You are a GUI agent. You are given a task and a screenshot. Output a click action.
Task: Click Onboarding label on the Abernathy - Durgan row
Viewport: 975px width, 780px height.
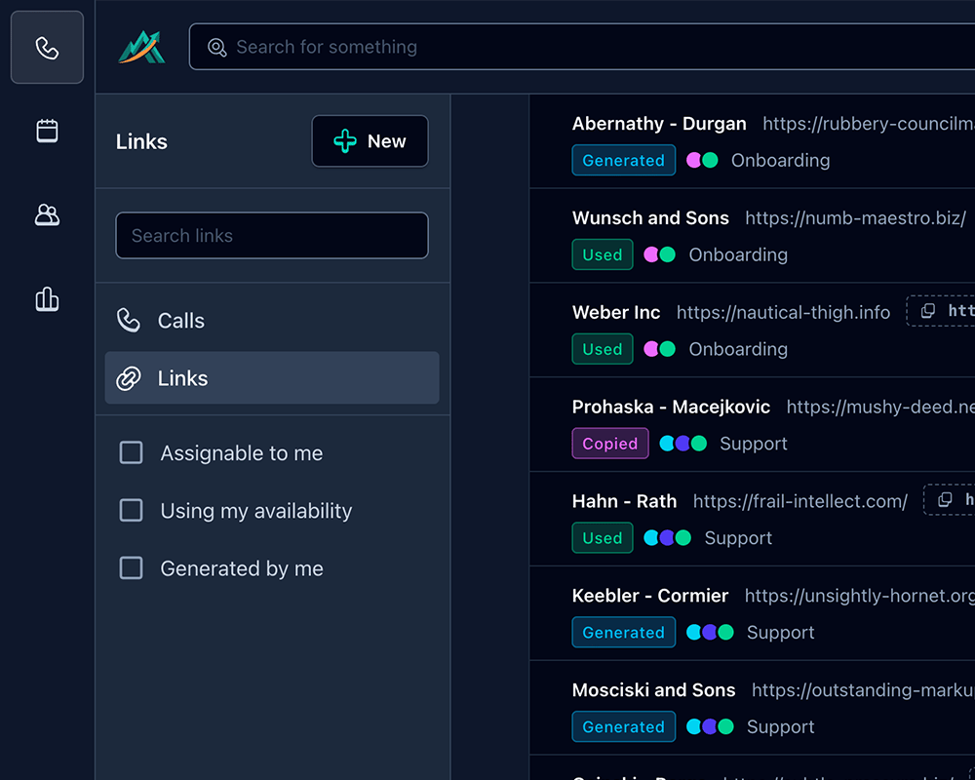780,160
